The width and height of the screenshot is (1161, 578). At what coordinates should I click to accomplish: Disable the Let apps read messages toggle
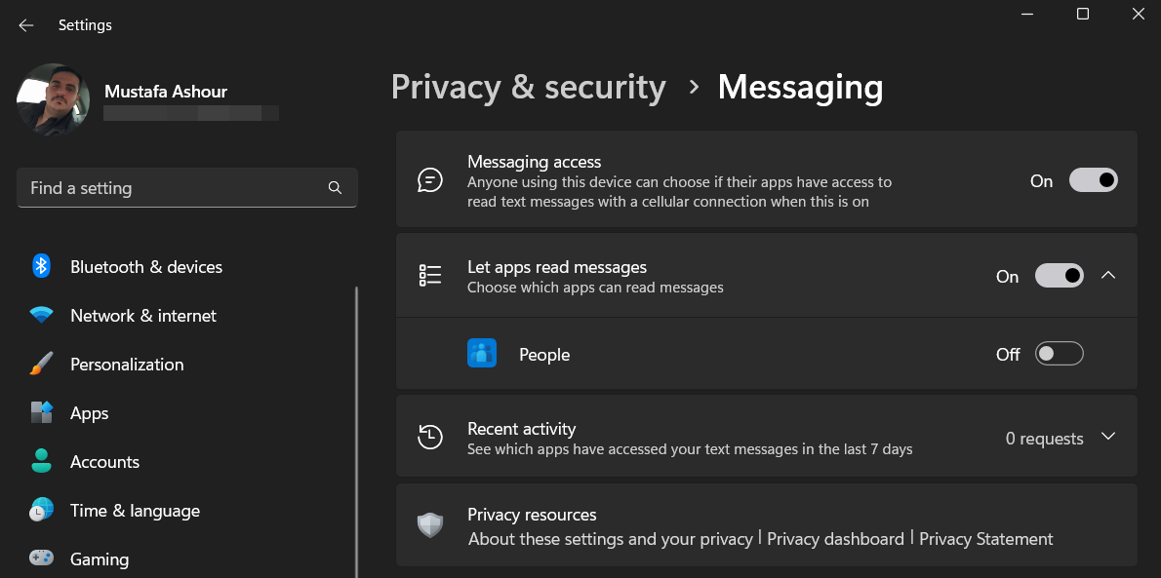pos(1059,275)
